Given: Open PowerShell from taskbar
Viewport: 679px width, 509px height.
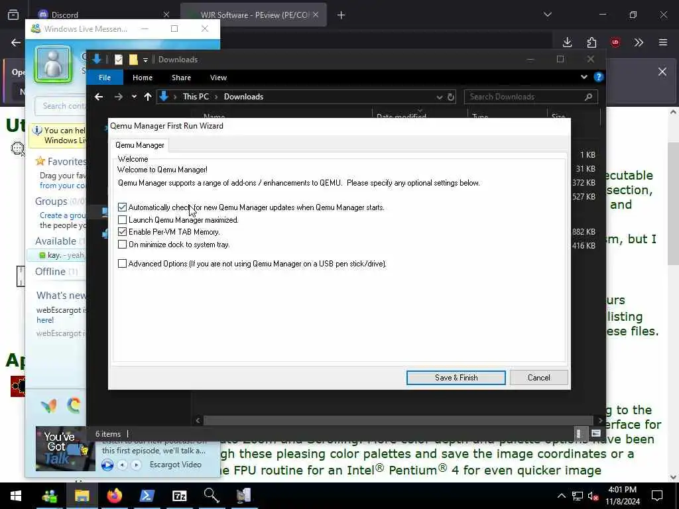Looking at the screenshot, I should tap(147, 496).
